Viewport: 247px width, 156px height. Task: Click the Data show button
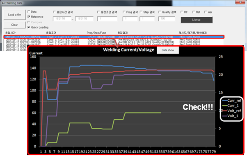[x=168, y=50]
